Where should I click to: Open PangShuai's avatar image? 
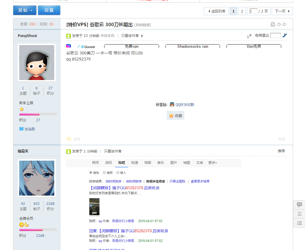(x=37, y=63)
